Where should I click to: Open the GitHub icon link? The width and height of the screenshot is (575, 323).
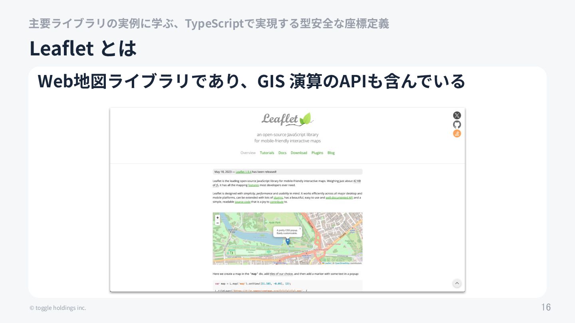[457, 124]
